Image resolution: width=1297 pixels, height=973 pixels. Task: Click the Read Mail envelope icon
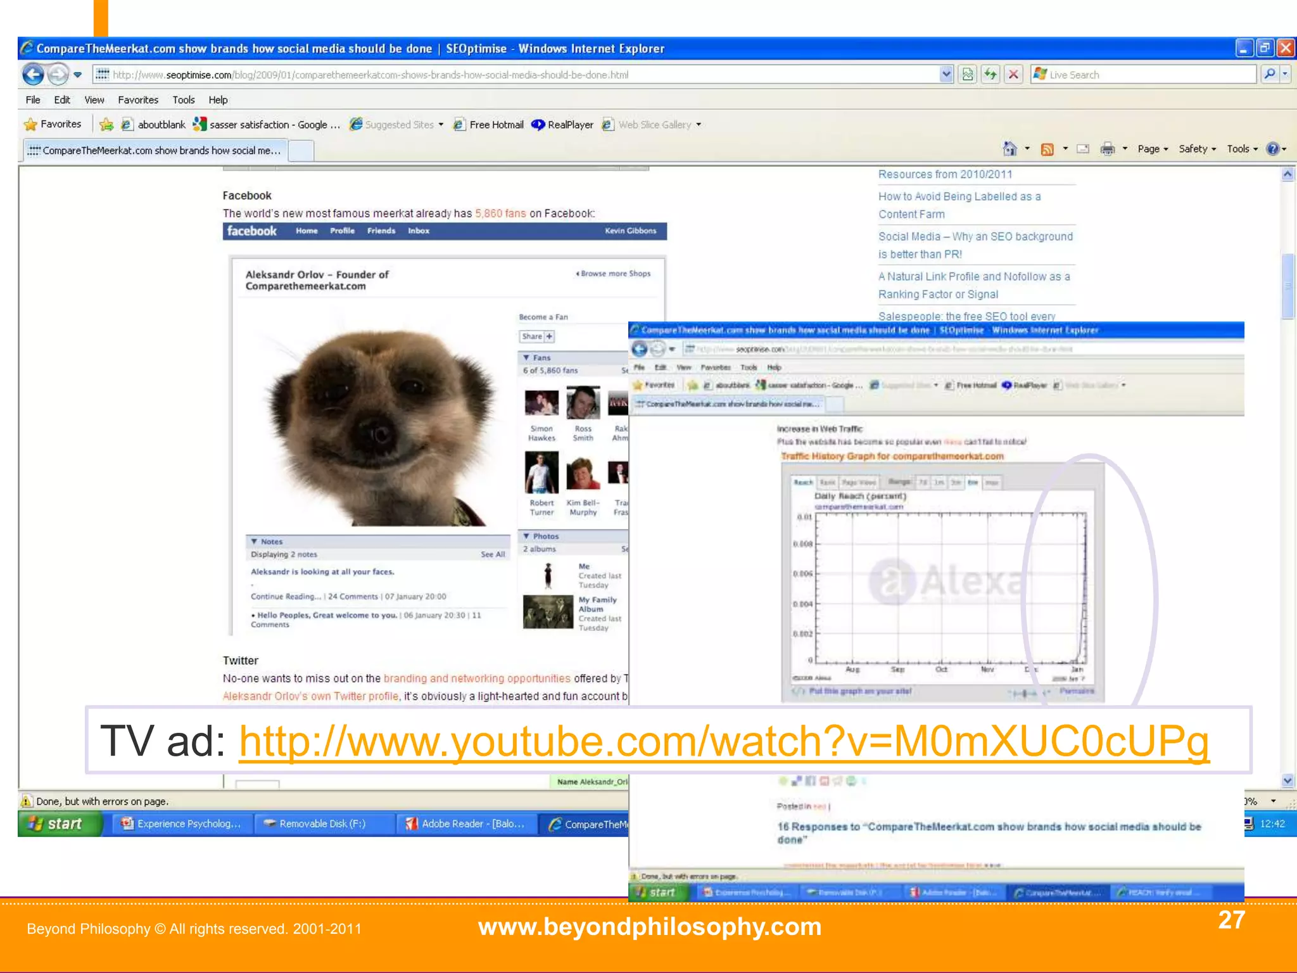pos(1083,149)
